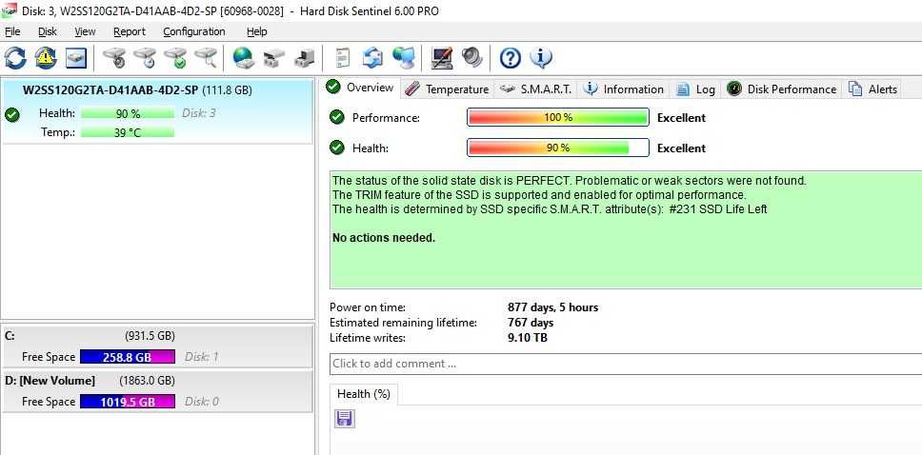
Task: Switch to the Temperature tab
Action: pos(448,89)
